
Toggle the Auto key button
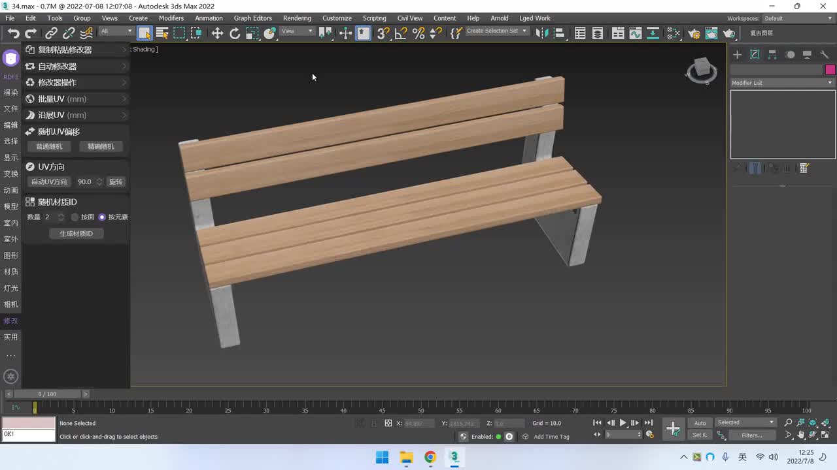click(700, 423)
